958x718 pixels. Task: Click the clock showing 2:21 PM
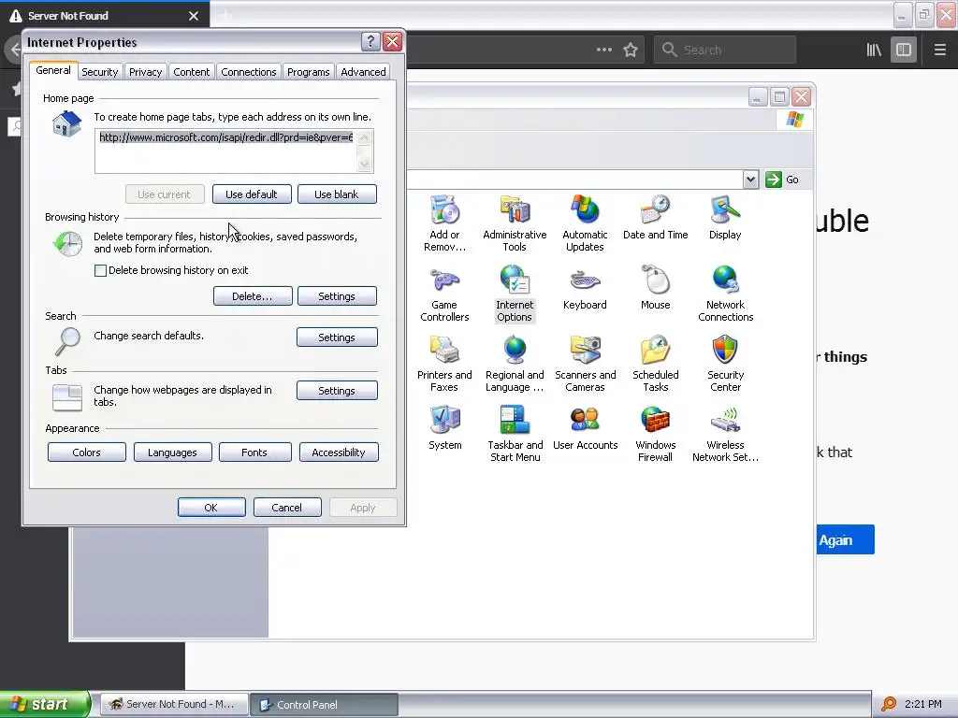[923, 704]
